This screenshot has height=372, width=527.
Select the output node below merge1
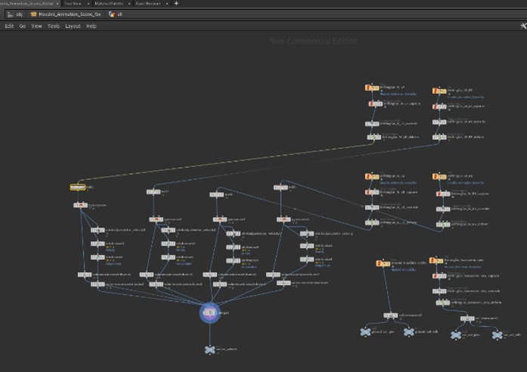click(x=209, y=349)
